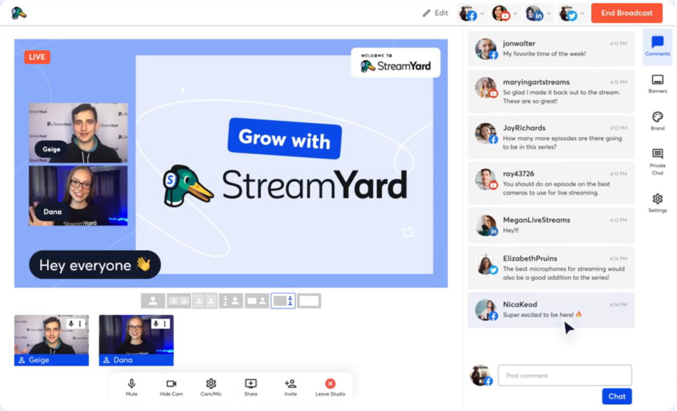
Task: Select the JoyRichards comment
Action: (551, 137)
